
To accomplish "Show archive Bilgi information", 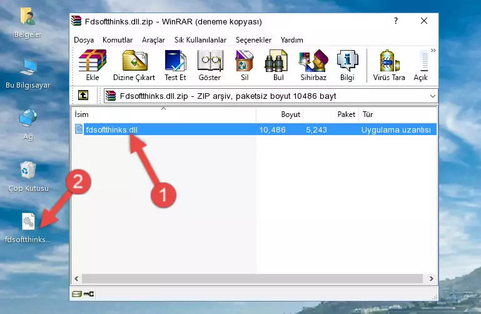I will [347, 65].
